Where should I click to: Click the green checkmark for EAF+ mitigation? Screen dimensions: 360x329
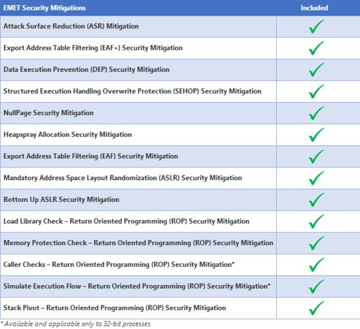click(316, 48)
